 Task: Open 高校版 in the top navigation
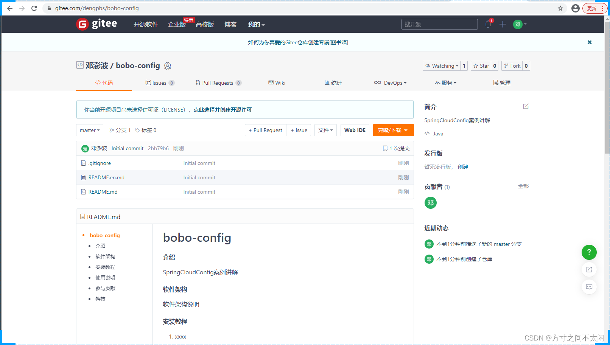click(x=205, y=24)
